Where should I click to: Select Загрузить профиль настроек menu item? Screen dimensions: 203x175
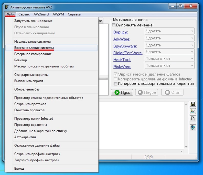point(51,160)
